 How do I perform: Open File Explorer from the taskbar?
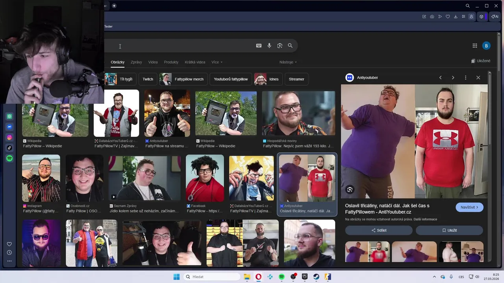tap(247, 277)
